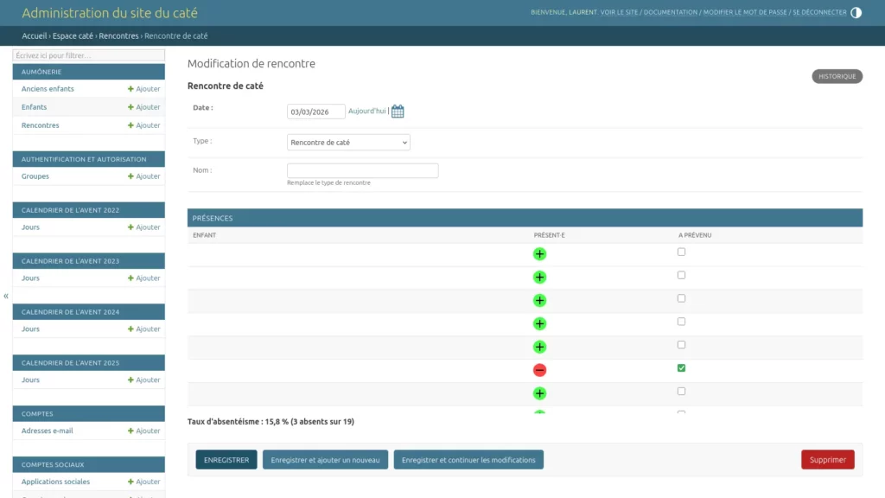Open the Documentation link
The height and width of the screenshot is (498, 885).
tap(672, 13)
